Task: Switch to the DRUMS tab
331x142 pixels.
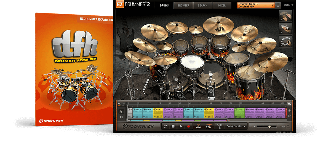Action: point(164,5)
